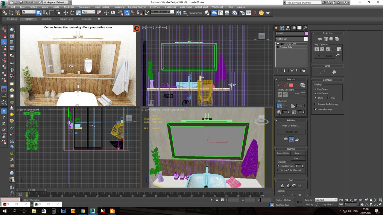Select the Move tool in main toolbar
Viewport: 383px width, 215px height.
pos(66,13)
